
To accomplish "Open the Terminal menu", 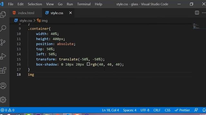I will [x=84, y=4].
